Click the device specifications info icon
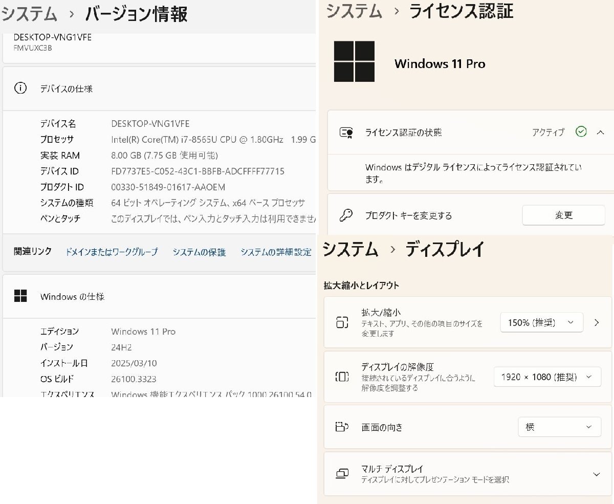This screenshot has height=504, width=614. point(20,89)
